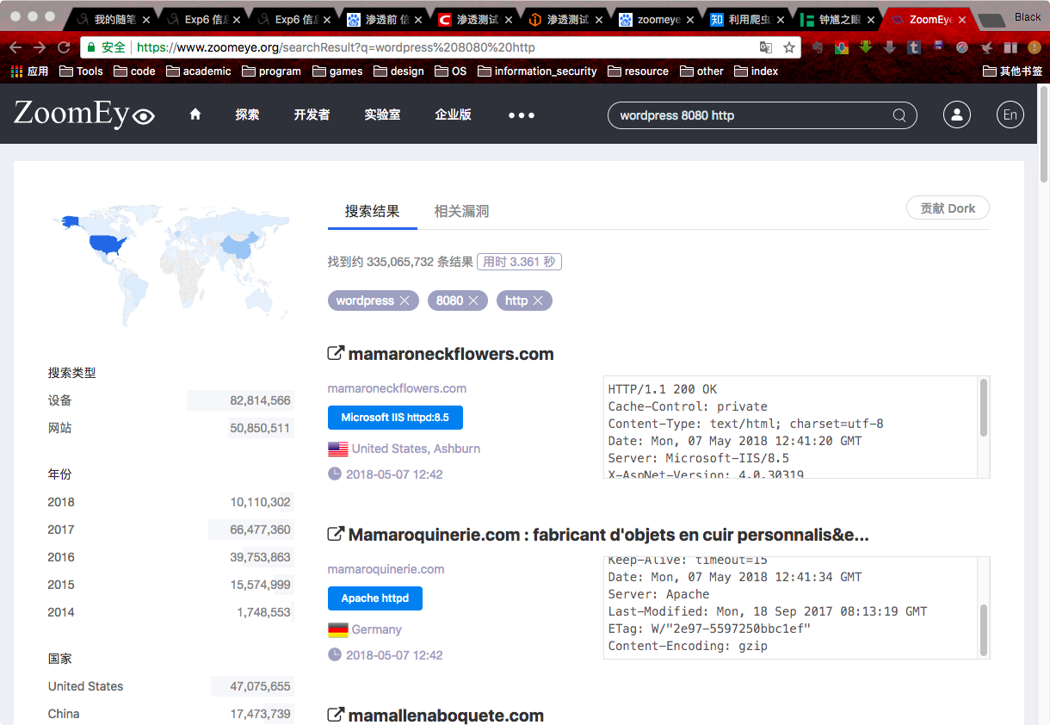Open the mamaroquinerie.com domain link

(386, 569)
